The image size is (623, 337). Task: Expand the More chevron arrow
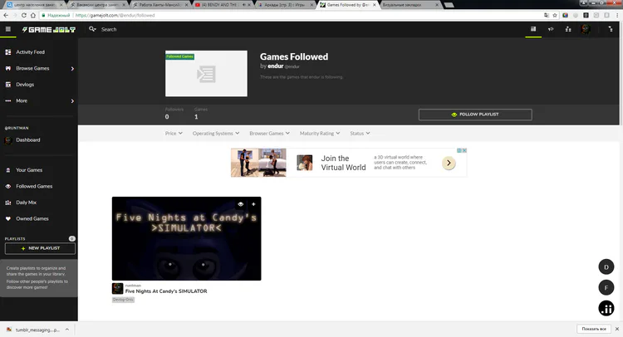click(x=72, y=101)
